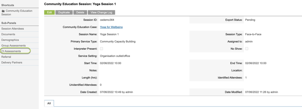Toggle the No Show checkbox
Screen dimensions: 302x109
click(x=247, y=49)
